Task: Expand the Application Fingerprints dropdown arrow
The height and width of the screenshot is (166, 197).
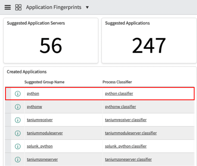Action: coord(87,7)
